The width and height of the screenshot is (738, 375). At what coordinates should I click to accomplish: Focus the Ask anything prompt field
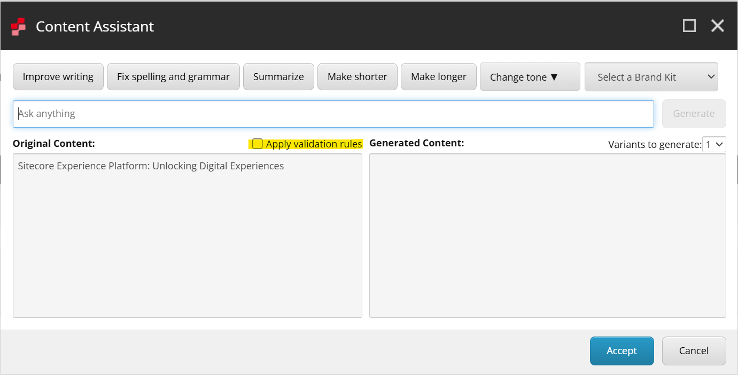(x=333, y=114)
